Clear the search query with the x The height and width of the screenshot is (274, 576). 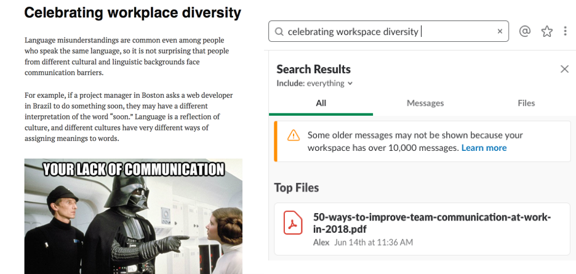coord(500,31)
